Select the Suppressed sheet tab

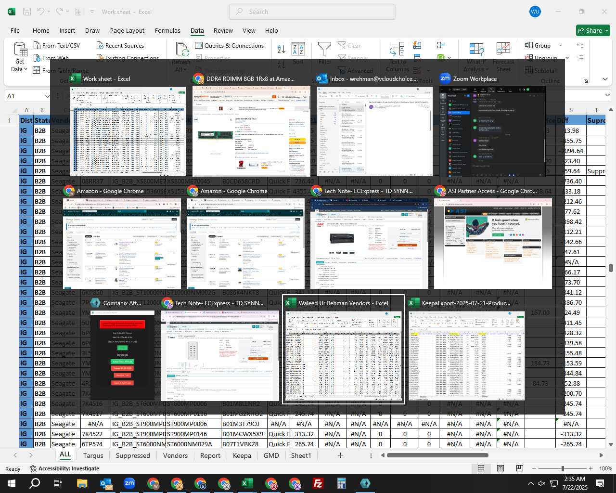[x=133, y=455]
